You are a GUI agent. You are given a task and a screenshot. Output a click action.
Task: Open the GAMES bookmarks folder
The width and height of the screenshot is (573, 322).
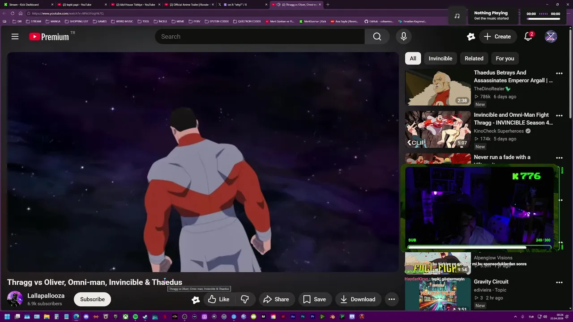[100, 21]
